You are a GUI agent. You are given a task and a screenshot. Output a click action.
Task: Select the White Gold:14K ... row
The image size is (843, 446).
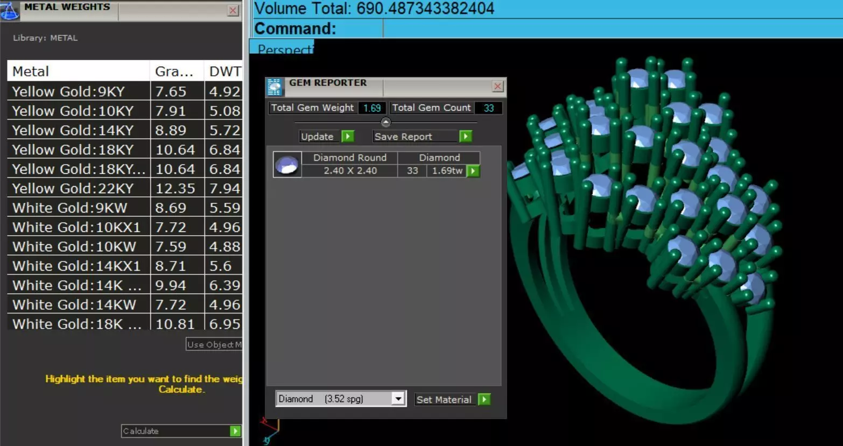point(124,285)
